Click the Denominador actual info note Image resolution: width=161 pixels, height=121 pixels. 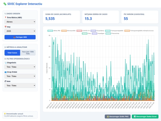point(20,115)
